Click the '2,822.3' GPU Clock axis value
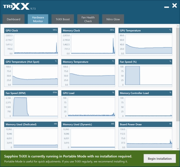 tap(9, 35)
